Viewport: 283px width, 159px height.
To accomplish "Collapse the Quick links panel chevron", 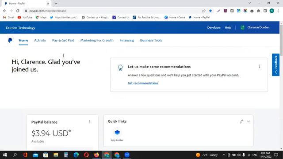I will pos(249,121).
